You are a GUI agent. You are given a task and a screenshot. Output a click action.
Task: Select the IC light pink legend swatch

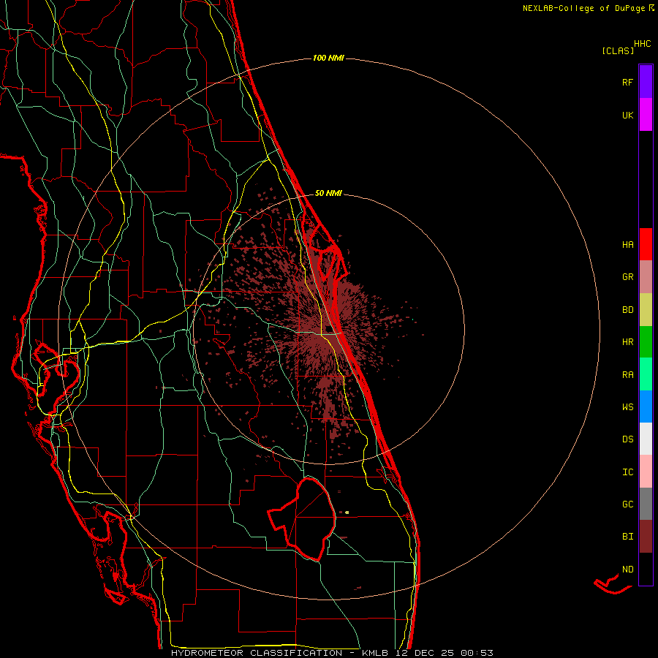646,472
